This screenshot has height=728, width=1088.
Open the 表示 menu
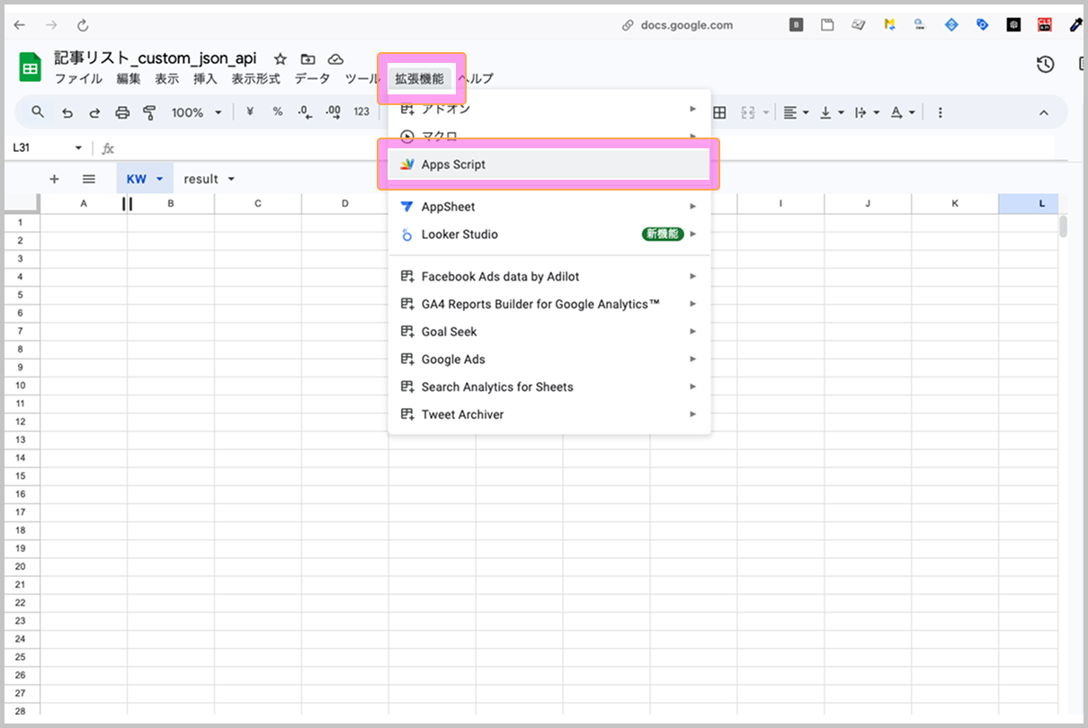166,78
